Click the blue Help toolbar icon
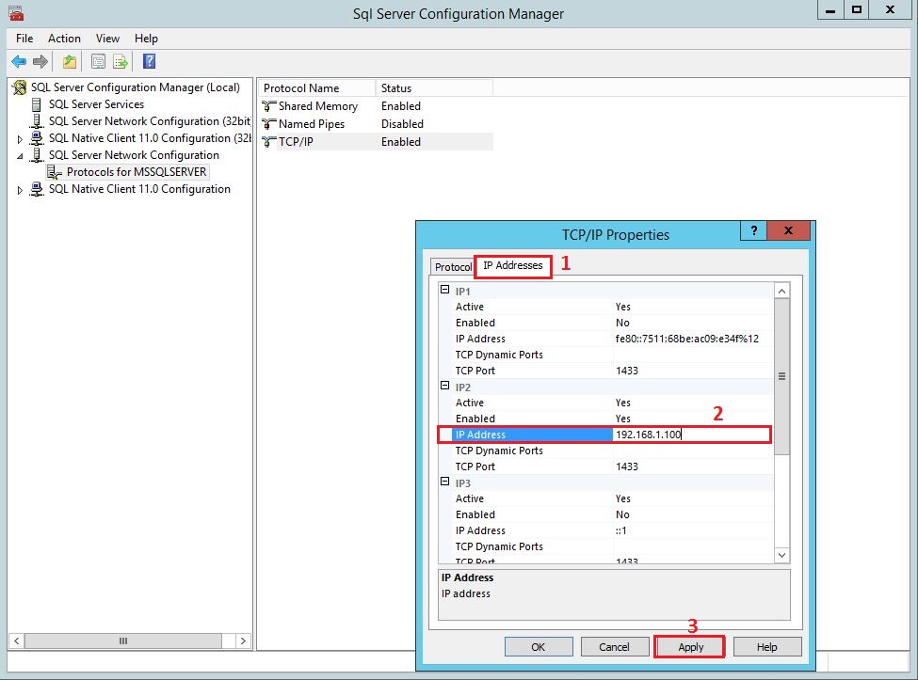The height and width of the screenshot is (680, 918). pyautogui.click(x=150, y=61)
